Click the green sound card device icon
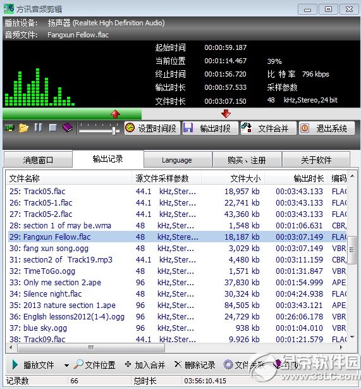This screenshot has width=361, height=389. (x=9, y=128)
